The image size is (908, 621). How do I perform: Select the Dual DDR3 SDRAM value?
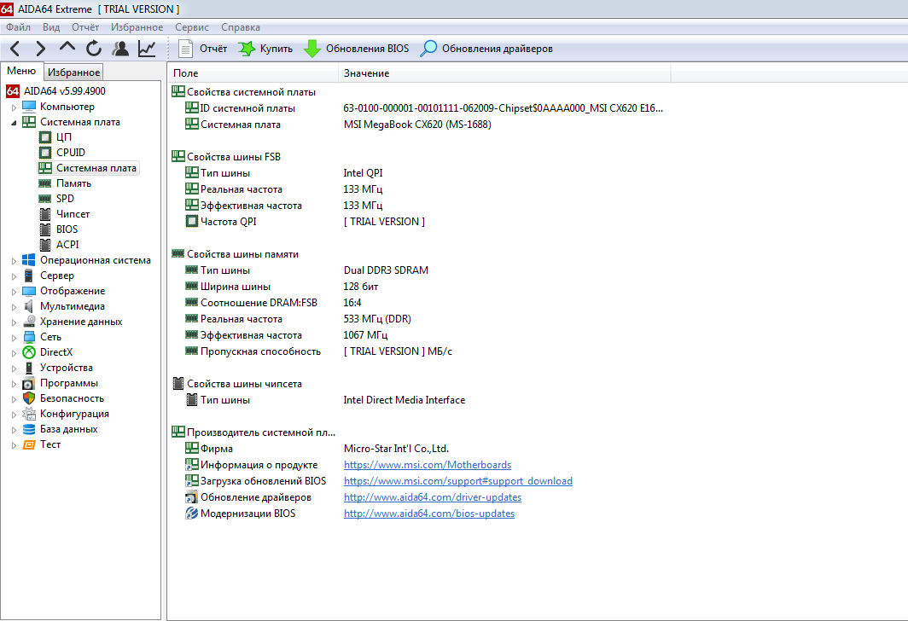click(x=387, y=270)
